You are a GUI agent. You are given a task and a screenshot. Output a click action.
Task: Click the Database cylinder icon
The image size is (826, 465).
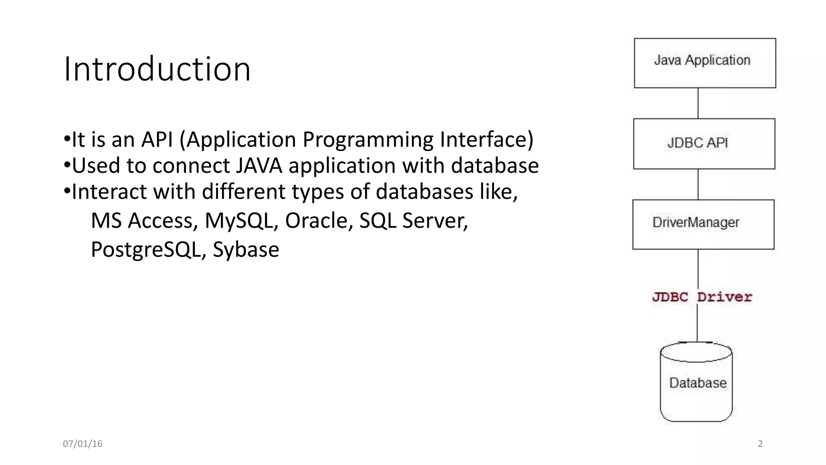pyautogui.click(x=696, y=382)
